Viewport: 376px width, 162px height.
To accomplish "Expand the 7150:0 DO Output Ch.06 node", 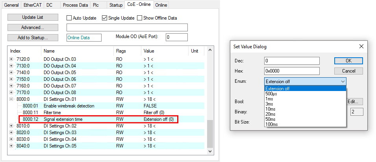I will point(11,79).
